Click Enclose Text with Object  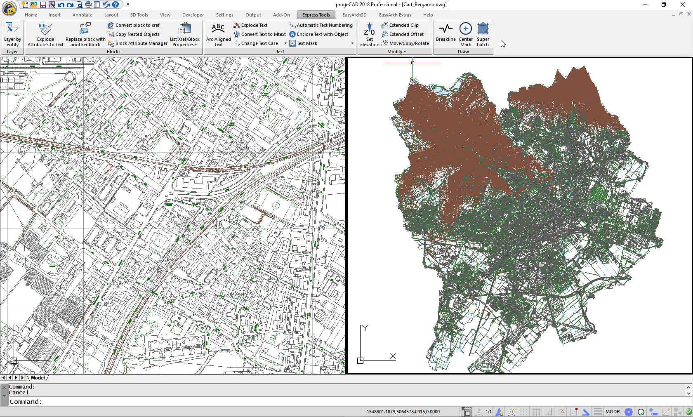point(319,34)
